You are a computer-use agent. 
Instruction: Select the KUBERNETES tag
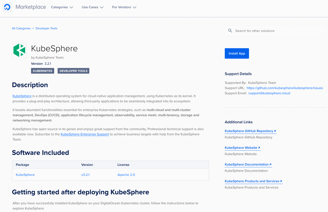click(x=43, y=71)
